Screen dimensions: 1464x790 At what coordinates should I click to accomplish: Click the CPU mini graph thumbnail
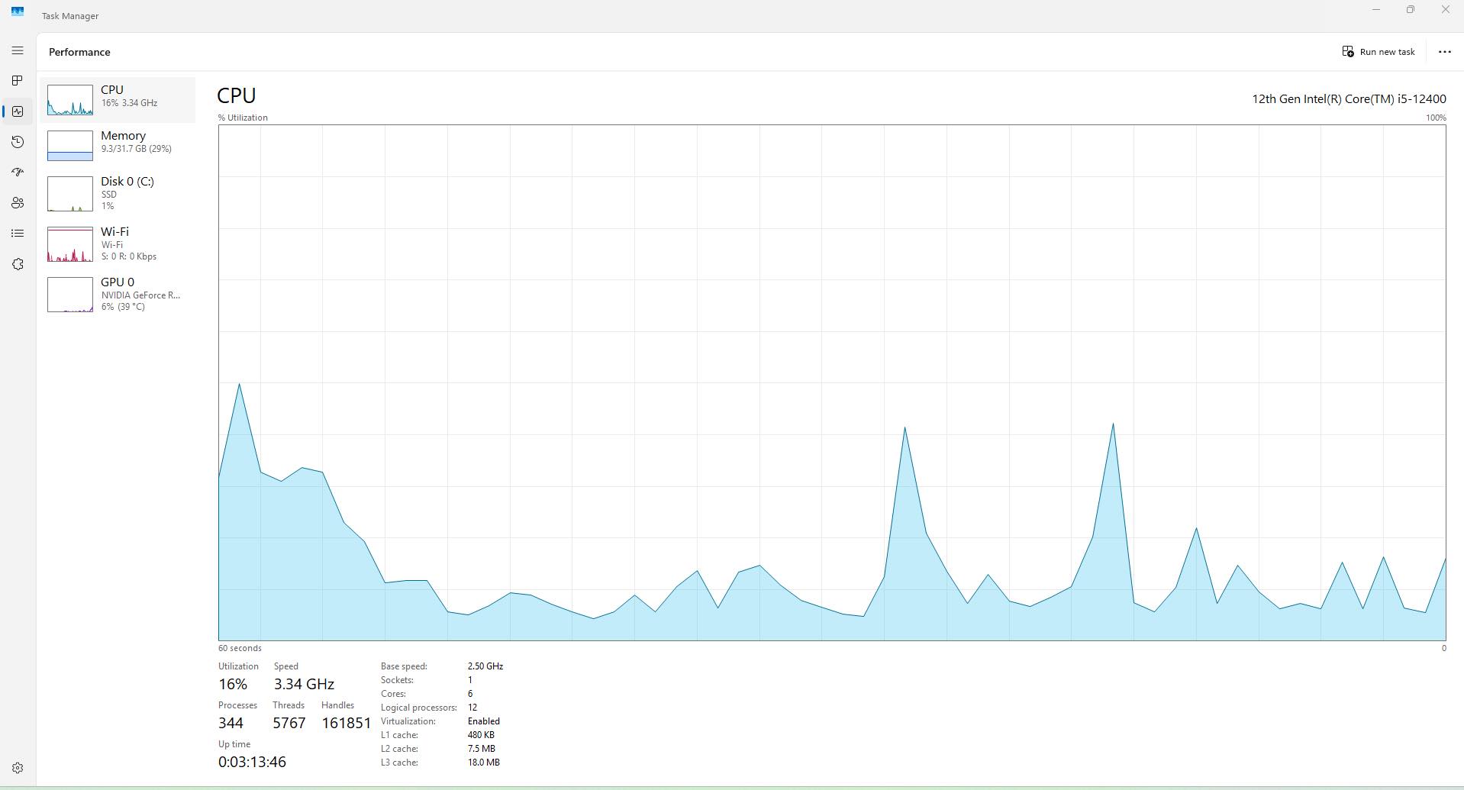point(70,100)
